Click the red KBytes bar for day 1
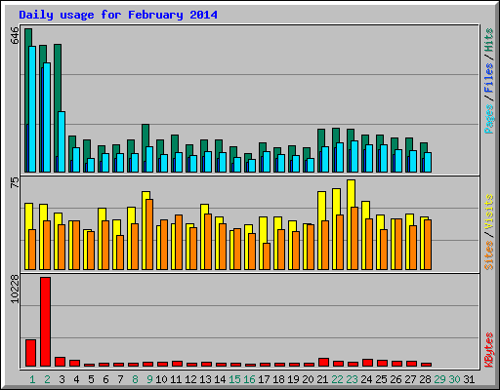 click(x=30, y=353)
